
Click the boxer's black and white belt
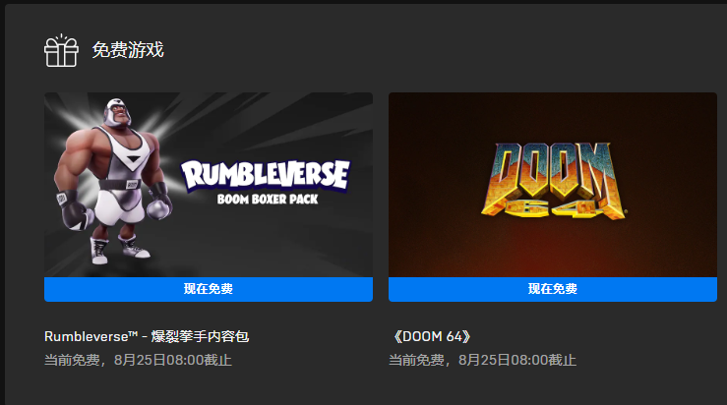120,185
